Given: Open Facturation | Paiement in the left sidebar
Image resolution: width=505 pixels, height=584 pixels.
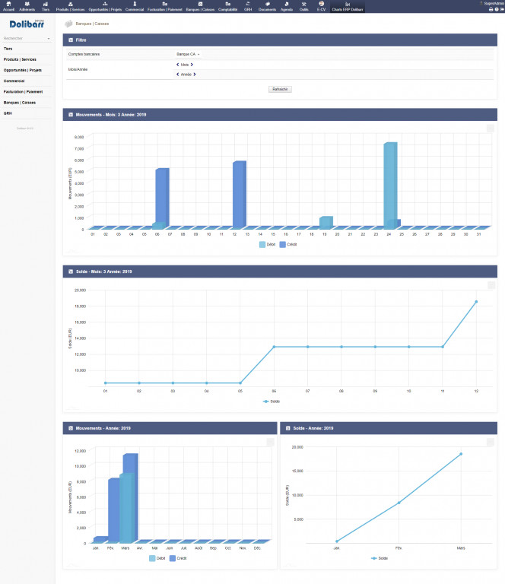Looking at the screenshot, I should [23, 91].
